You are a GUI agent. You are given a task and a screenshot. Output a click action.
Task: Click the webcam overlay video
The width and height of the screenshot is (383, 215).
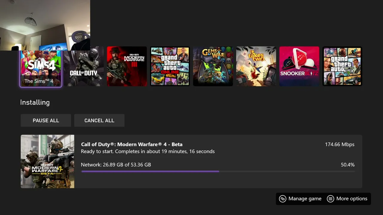tap(45, 25)
